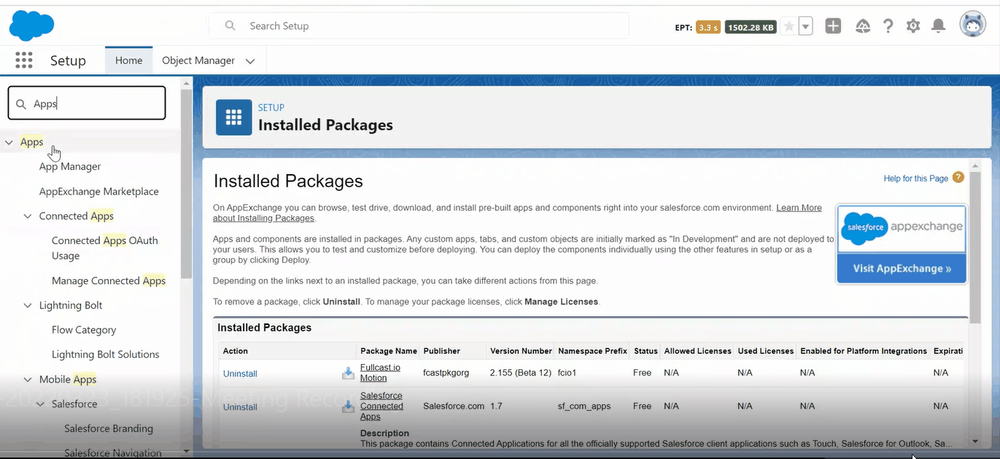Select Connected Apps in the sidebar

click(77, 216)
